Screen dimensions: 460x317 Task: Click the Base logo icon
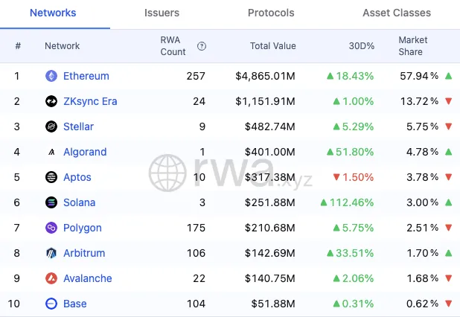(x=51, y=304)
